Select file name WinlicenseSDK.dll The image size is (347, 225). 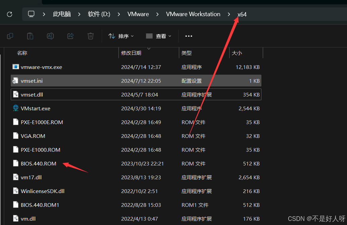[x=43, y=191]
